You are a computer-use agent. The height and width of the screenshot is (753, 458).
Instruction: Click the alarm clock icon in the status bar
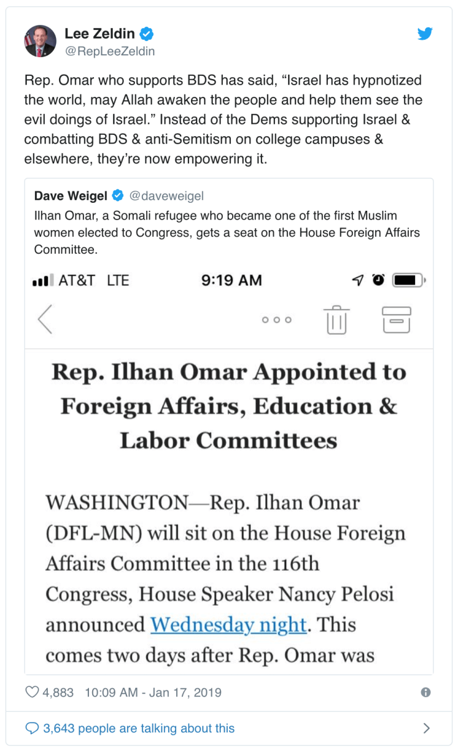coord(379,280)
